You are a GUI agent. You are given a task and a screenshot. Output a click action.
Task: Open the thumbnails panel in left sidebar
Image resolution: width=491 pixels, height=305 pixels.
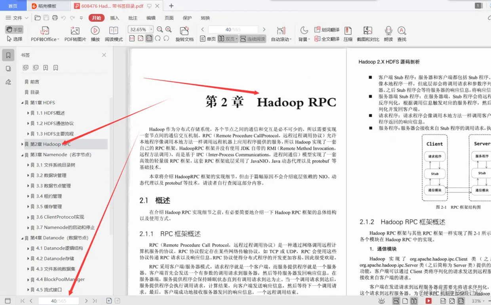coord(8,68)
